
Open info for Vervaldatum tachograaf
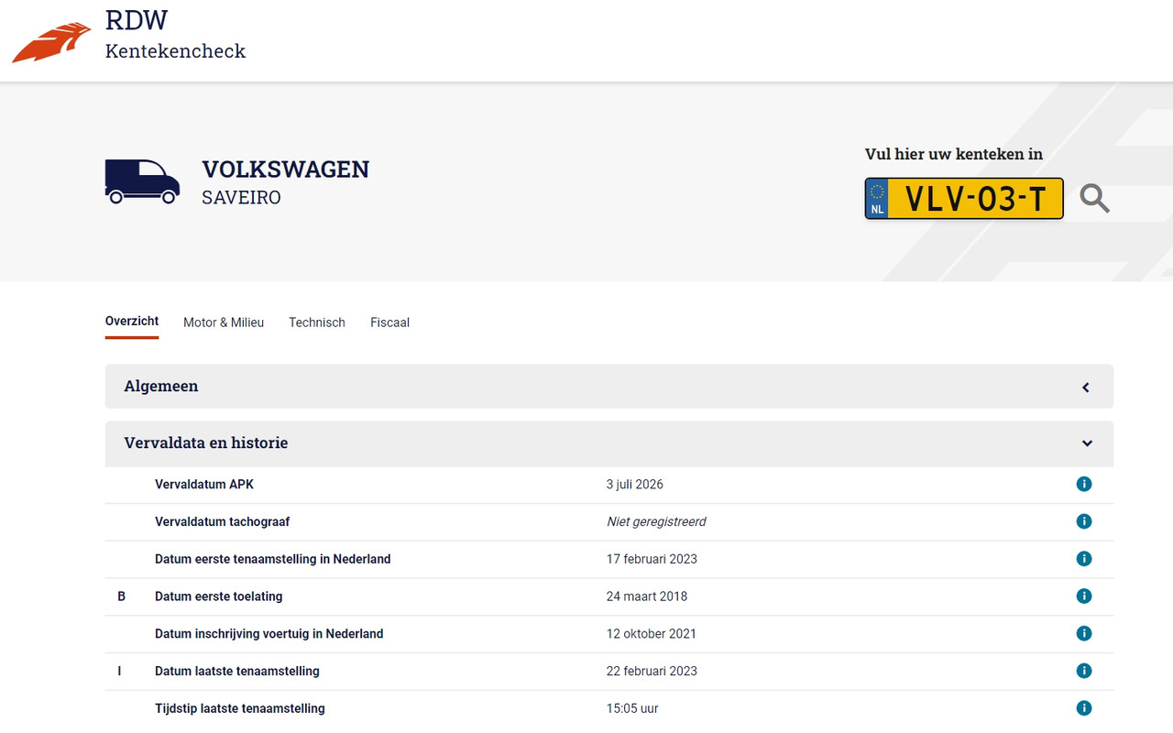(x=1084, y=521)
